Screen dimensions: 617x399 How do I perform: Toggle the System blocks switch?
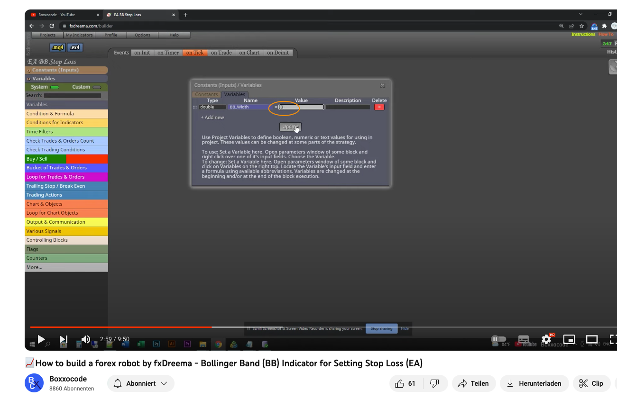[x=55, y=87]
